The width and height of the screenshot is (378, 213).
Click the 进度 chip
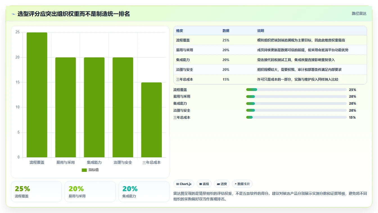[222, 184]
